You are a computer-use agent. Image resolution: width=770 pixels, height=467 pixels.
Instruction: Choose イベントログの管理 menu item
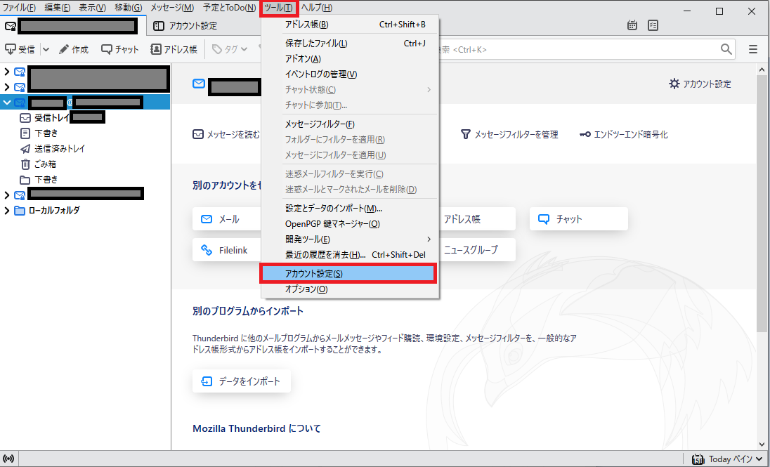(x=350, y=74)
